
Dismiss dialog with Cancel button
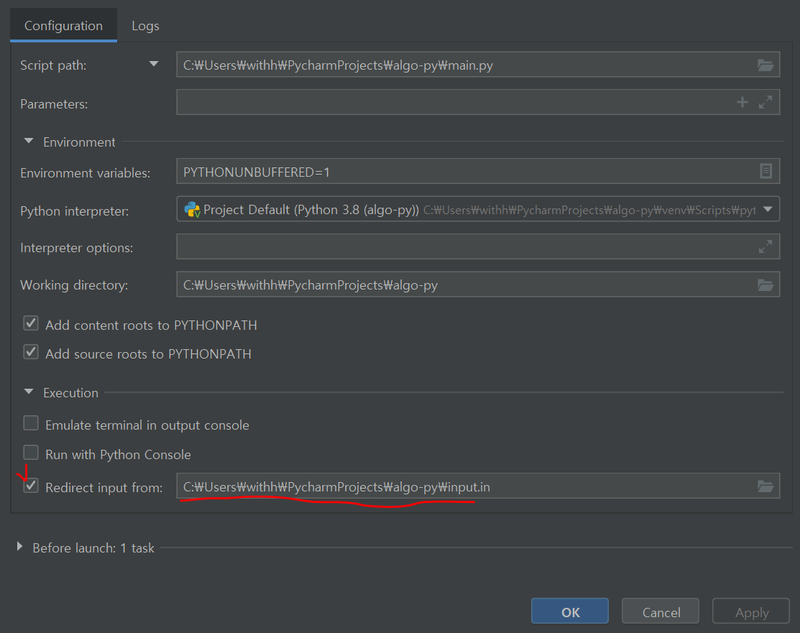pyautogui.click(x=661, y=611)
